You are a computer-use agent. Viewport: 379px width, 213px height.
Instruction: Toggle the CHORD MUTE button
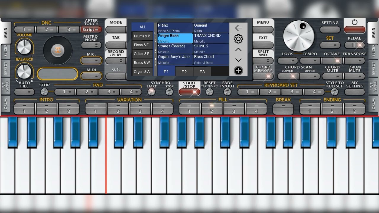click(332, 76)
